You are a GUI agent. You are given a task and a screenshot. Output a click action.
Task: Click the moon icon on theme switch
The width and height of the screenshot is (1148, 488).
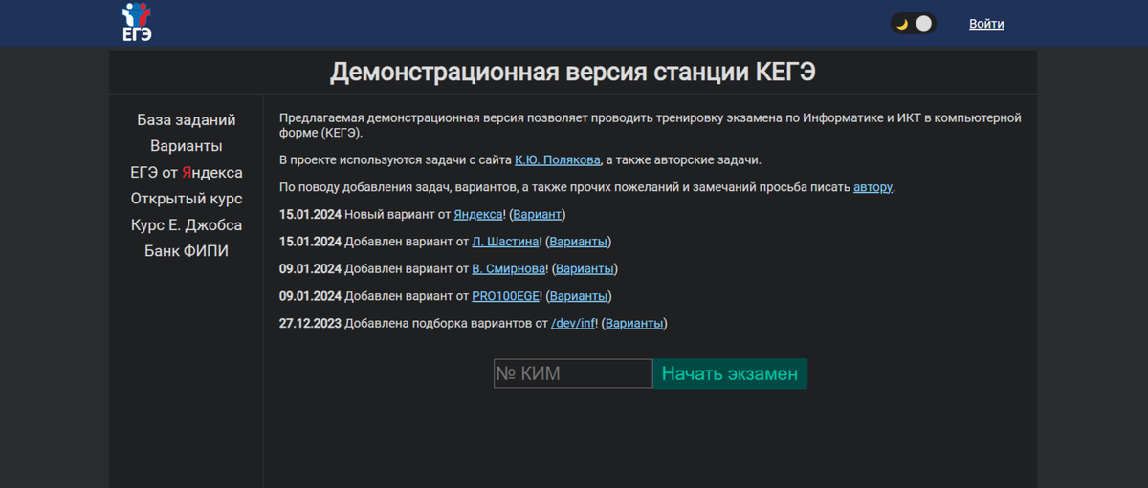click(x=901, y=24)
